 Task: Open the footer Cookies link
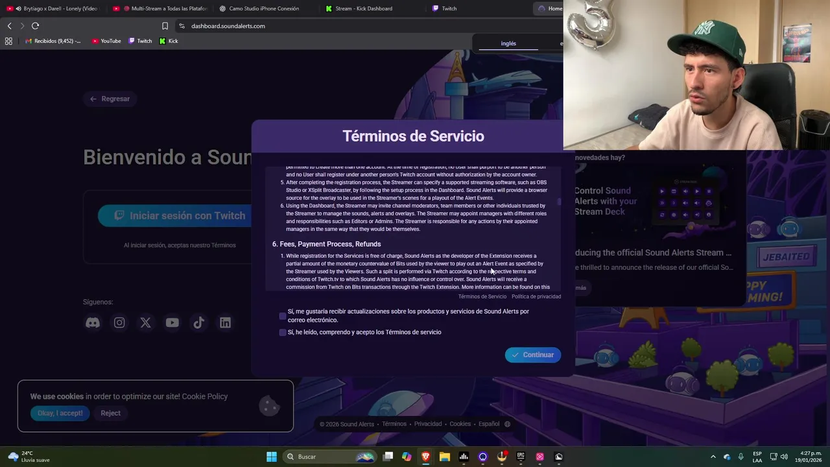click(x=460, y=424)
